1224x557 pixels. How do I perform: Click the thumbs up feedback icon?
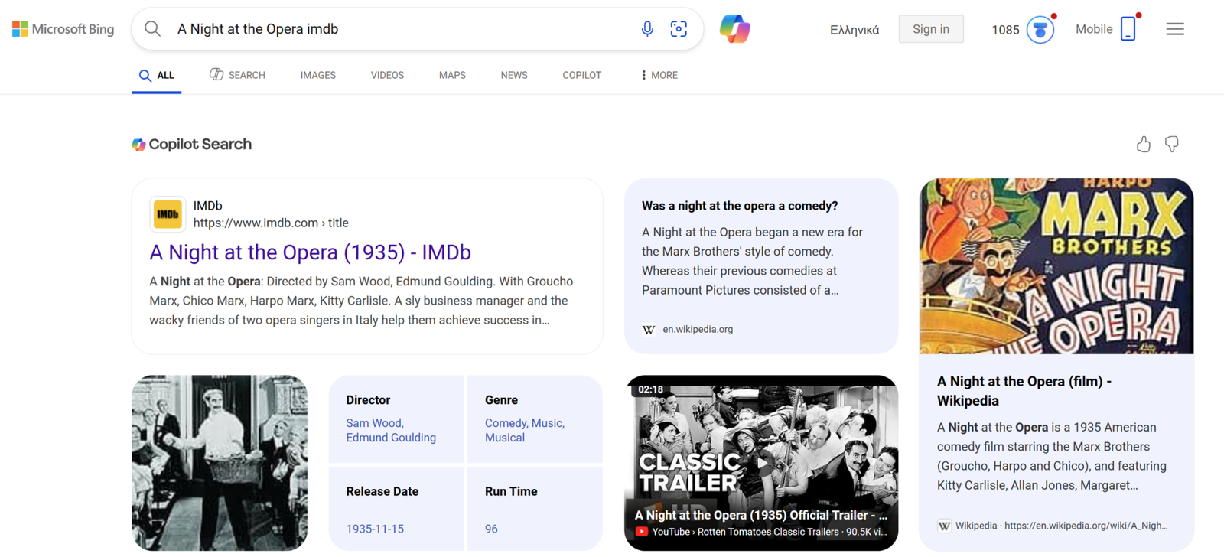coord(1144,144)
